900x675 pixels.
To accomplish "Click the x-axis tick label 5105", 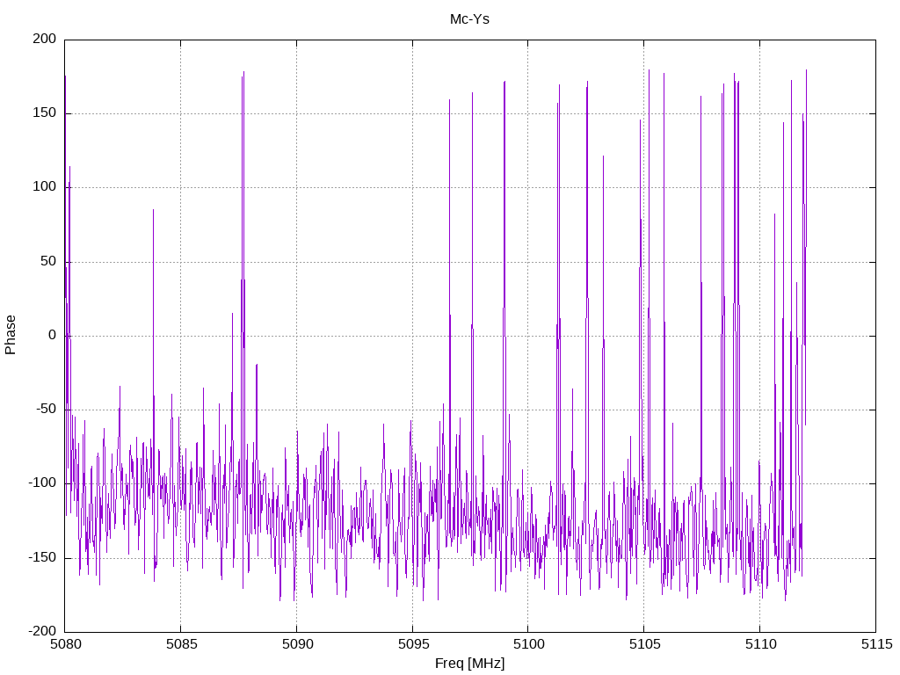I will click(x=644, y=644).
